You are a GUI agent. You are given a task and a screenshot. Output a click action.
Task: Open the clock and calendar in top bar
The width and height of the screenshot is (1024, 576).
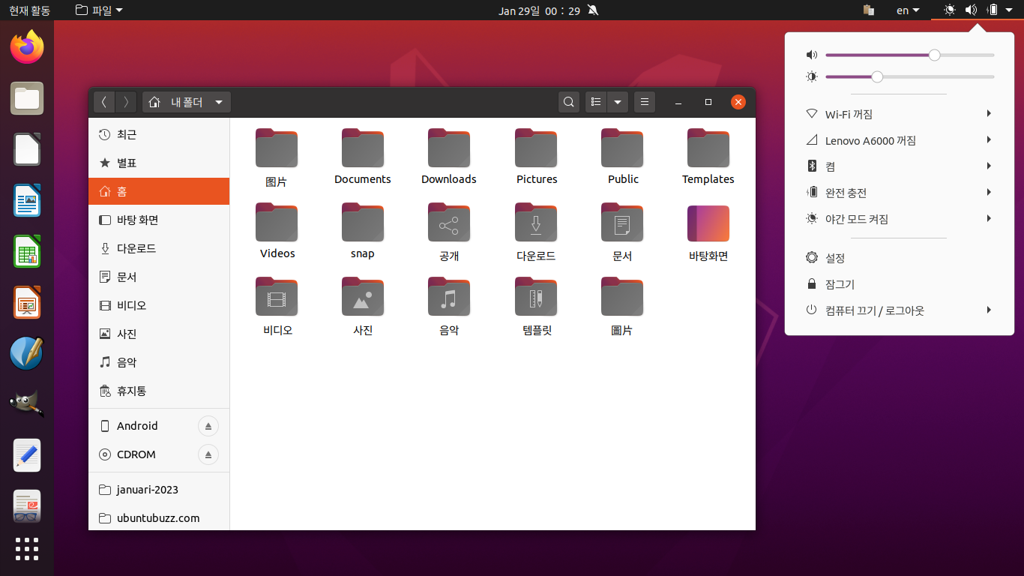pyautogui.click(x=539, y=10)
